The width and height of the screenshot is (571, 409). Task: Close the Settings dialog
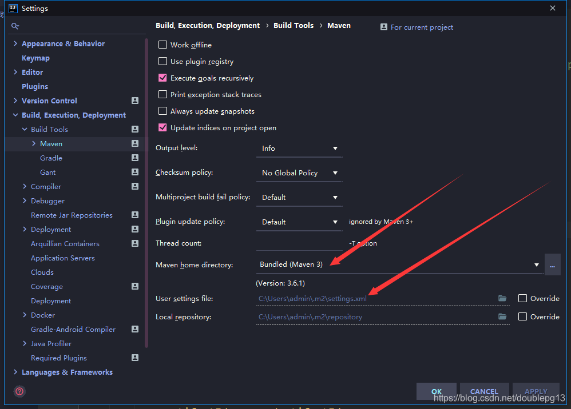[553, 8]
